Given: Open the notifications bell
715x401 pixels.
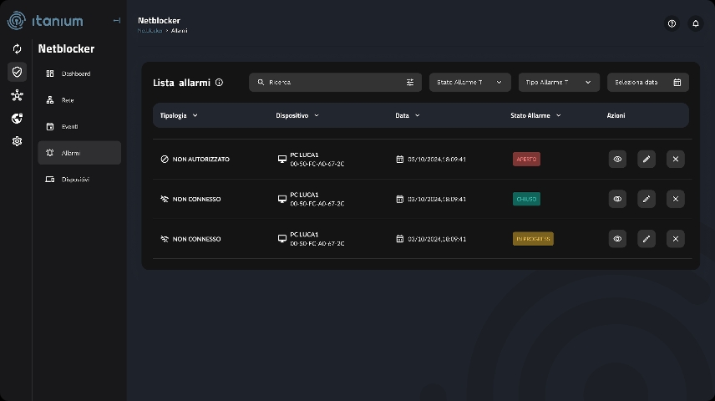Looking at the screenshot, I should 695,23.
